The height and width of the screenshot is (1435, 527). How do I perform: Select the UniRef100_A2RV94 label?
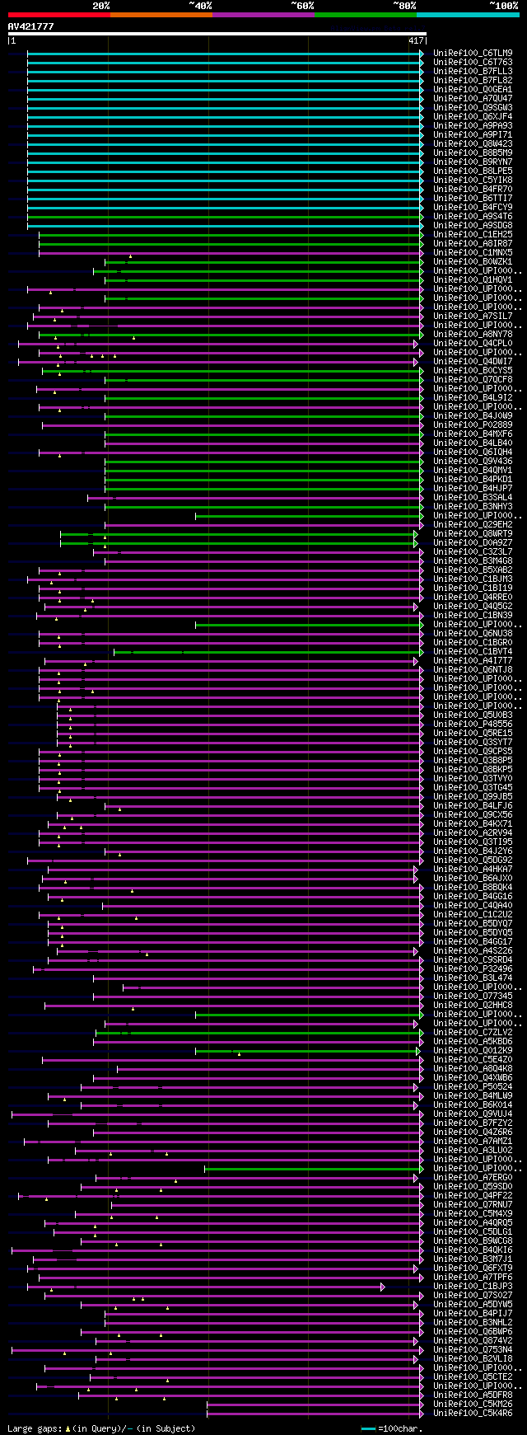tap(473, 833)
